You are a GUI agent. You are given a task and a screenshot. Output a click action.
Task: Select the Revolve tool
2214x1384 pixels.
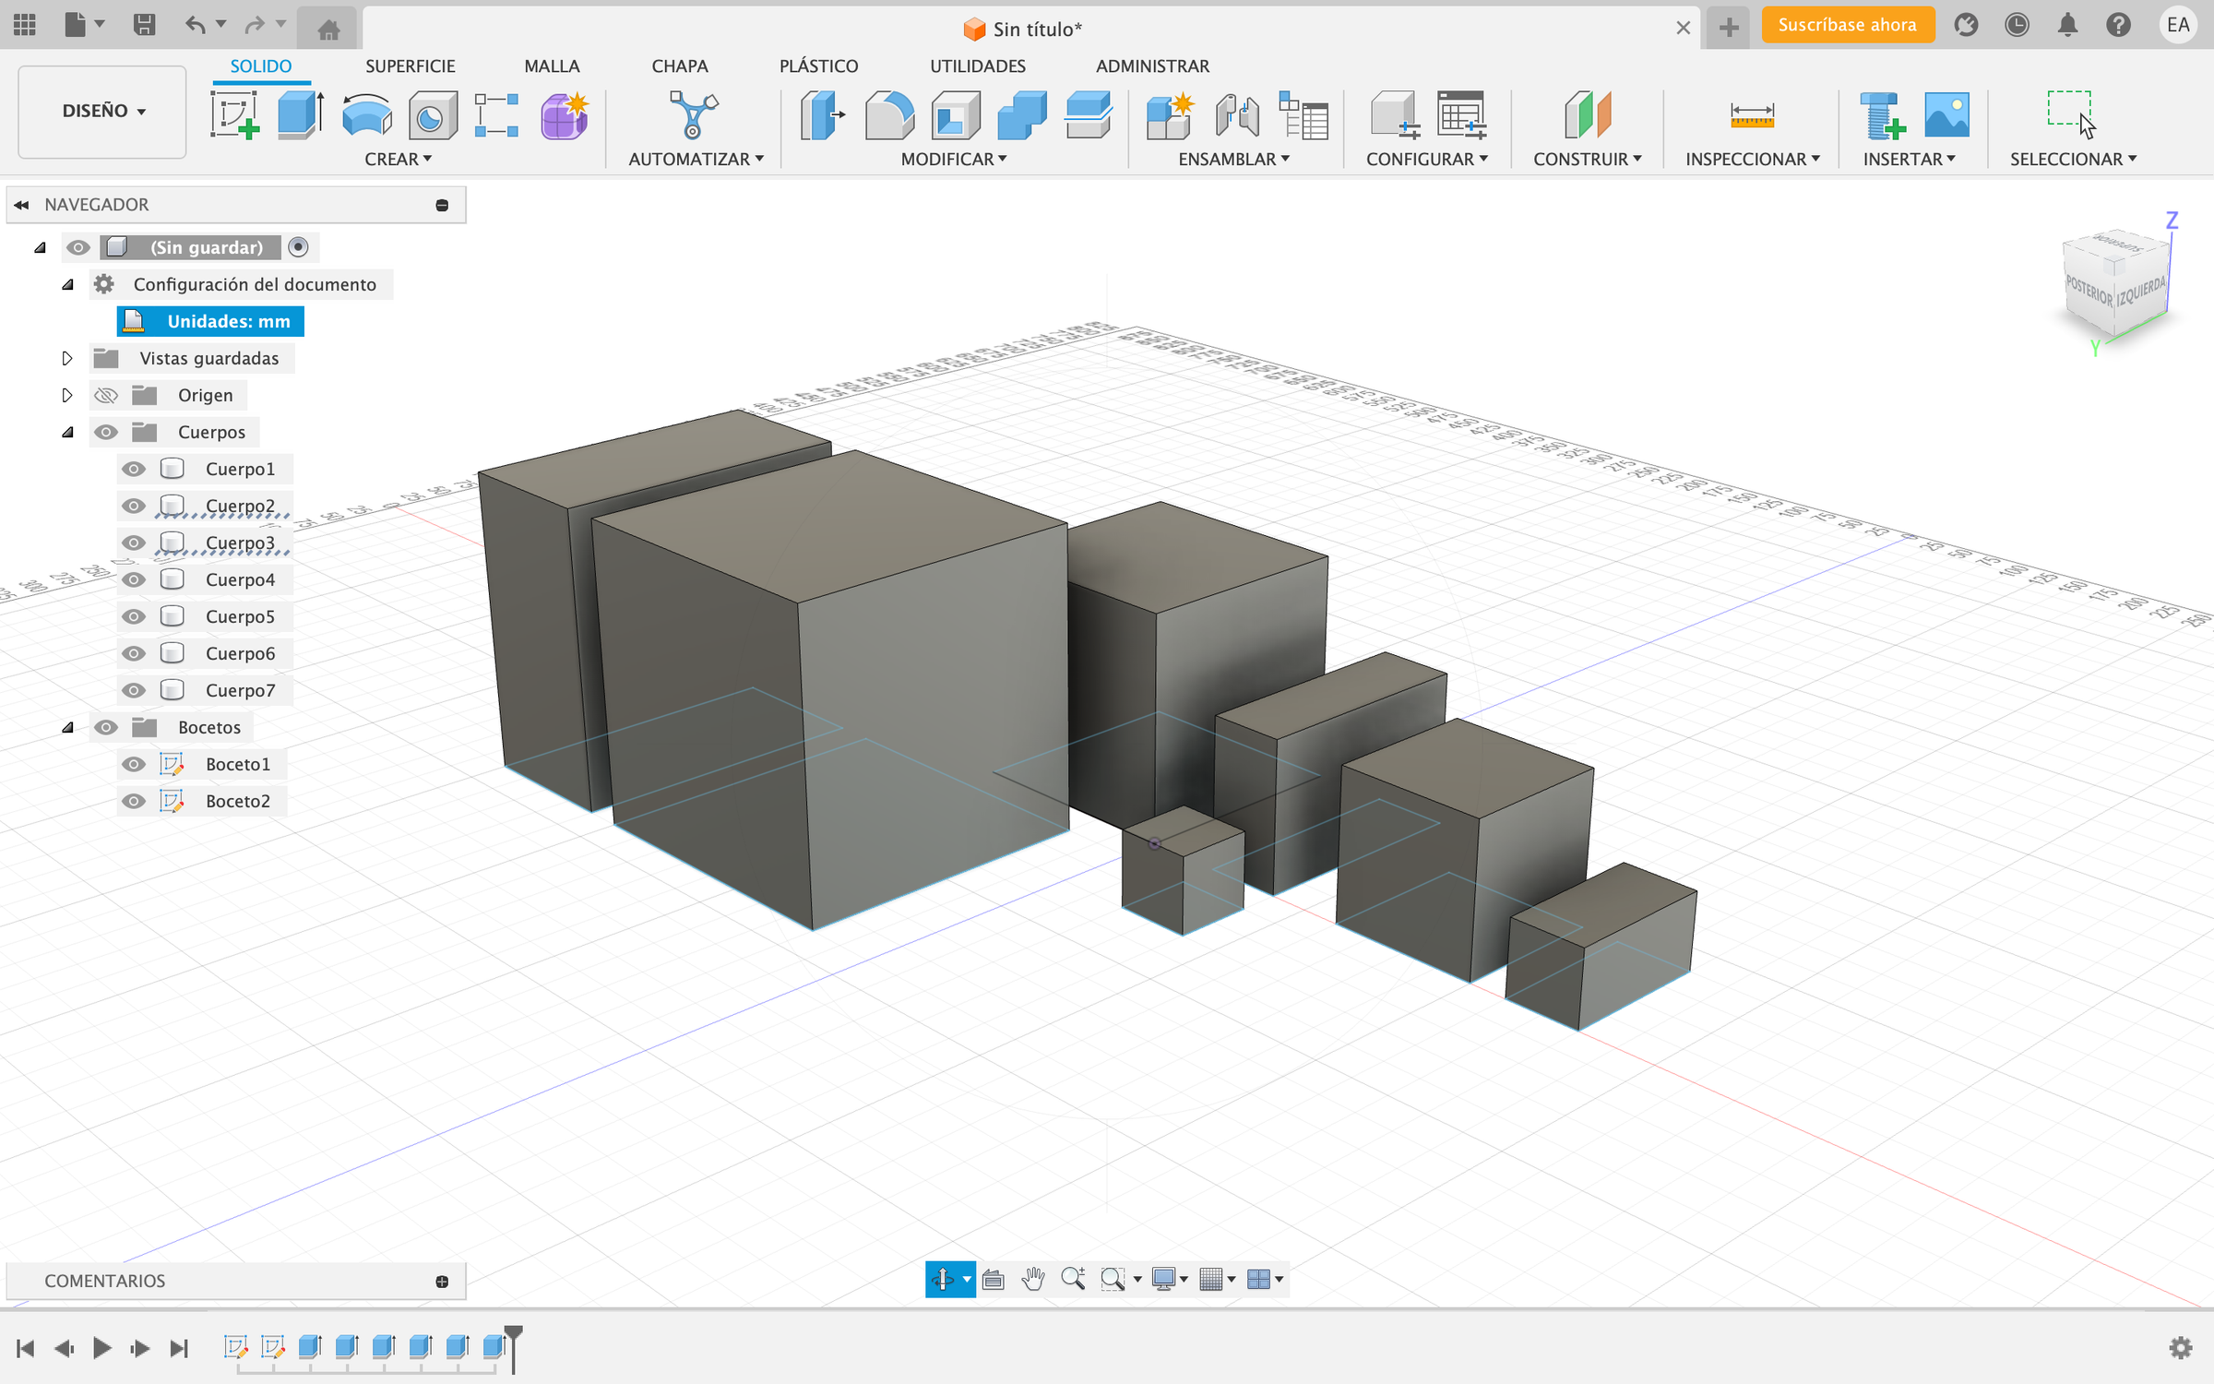pyautogui.click(x=366, y=115)
